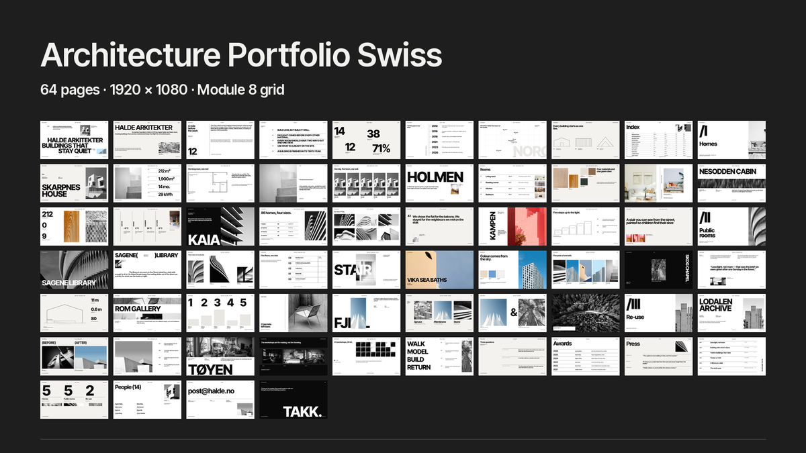Image resolution: width=806 pixels, height=453 pixels.
Task: Open the SKARPNES HOUSE slide
Action: (x=75, y=183)
